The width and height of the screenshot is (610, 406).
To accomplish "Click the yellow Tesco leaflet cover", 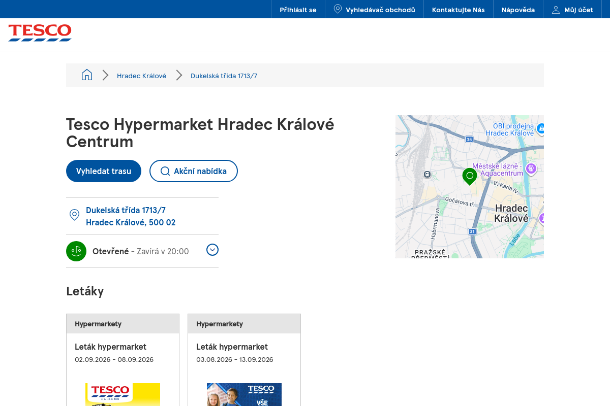I will click(123, 394).
